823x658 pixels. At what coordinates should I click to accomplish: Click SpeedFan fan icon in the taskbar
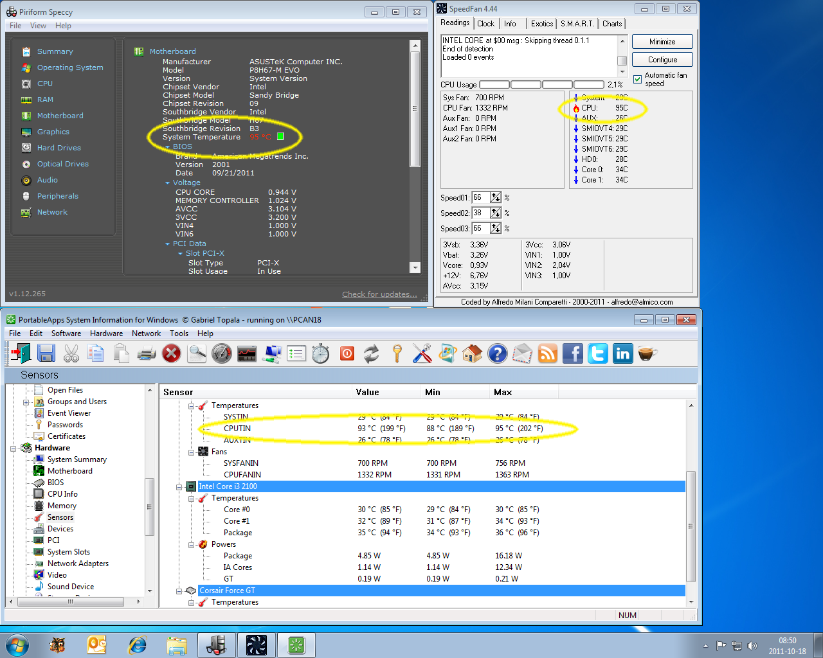pyautogui.click(x=256, y=645)
